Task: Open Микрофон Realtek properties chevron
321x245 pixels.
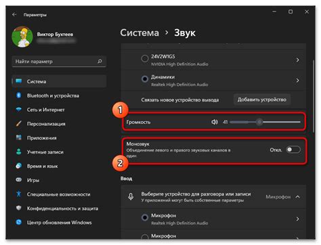Action: click(x=297, y=219)
